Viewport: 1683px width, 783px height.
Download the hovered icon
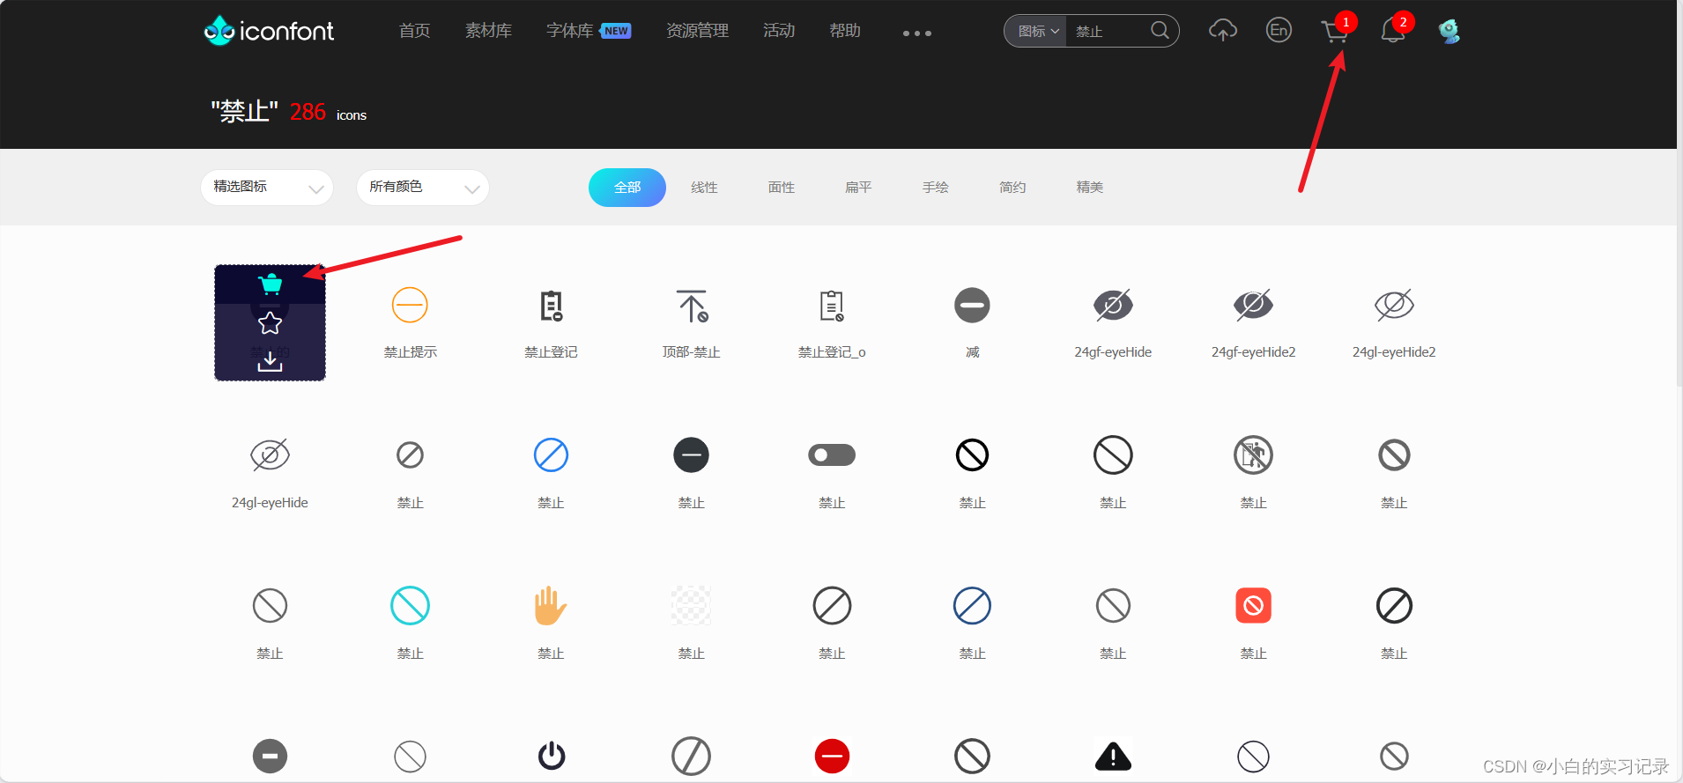pos(270,360)
